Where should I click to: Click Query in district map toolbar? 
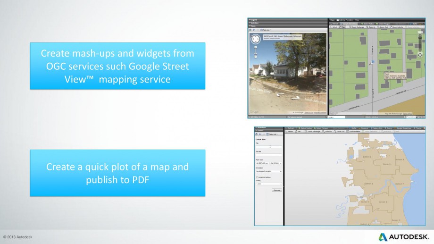tap(388, 128)
